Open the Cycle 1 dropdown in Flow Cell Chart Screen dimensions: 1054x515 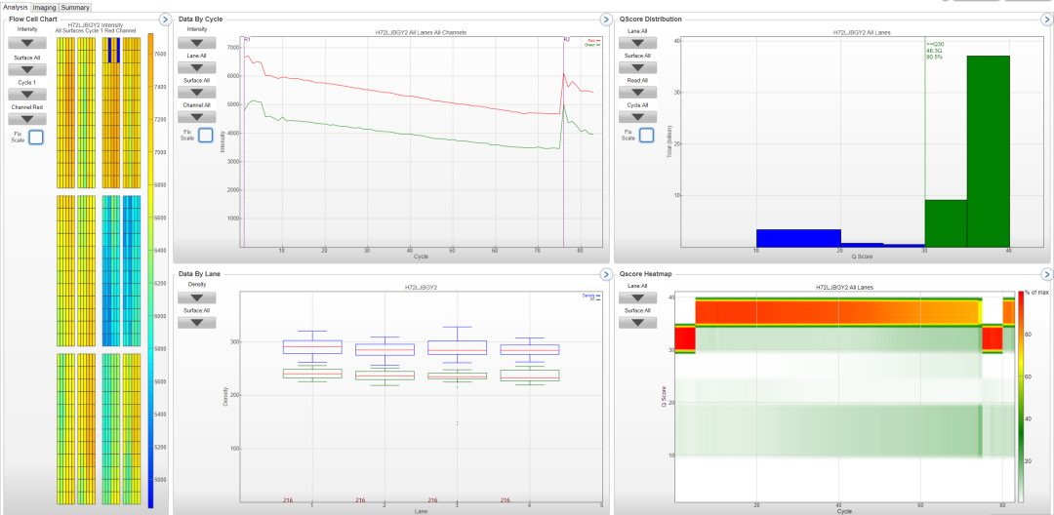[27, 95]
